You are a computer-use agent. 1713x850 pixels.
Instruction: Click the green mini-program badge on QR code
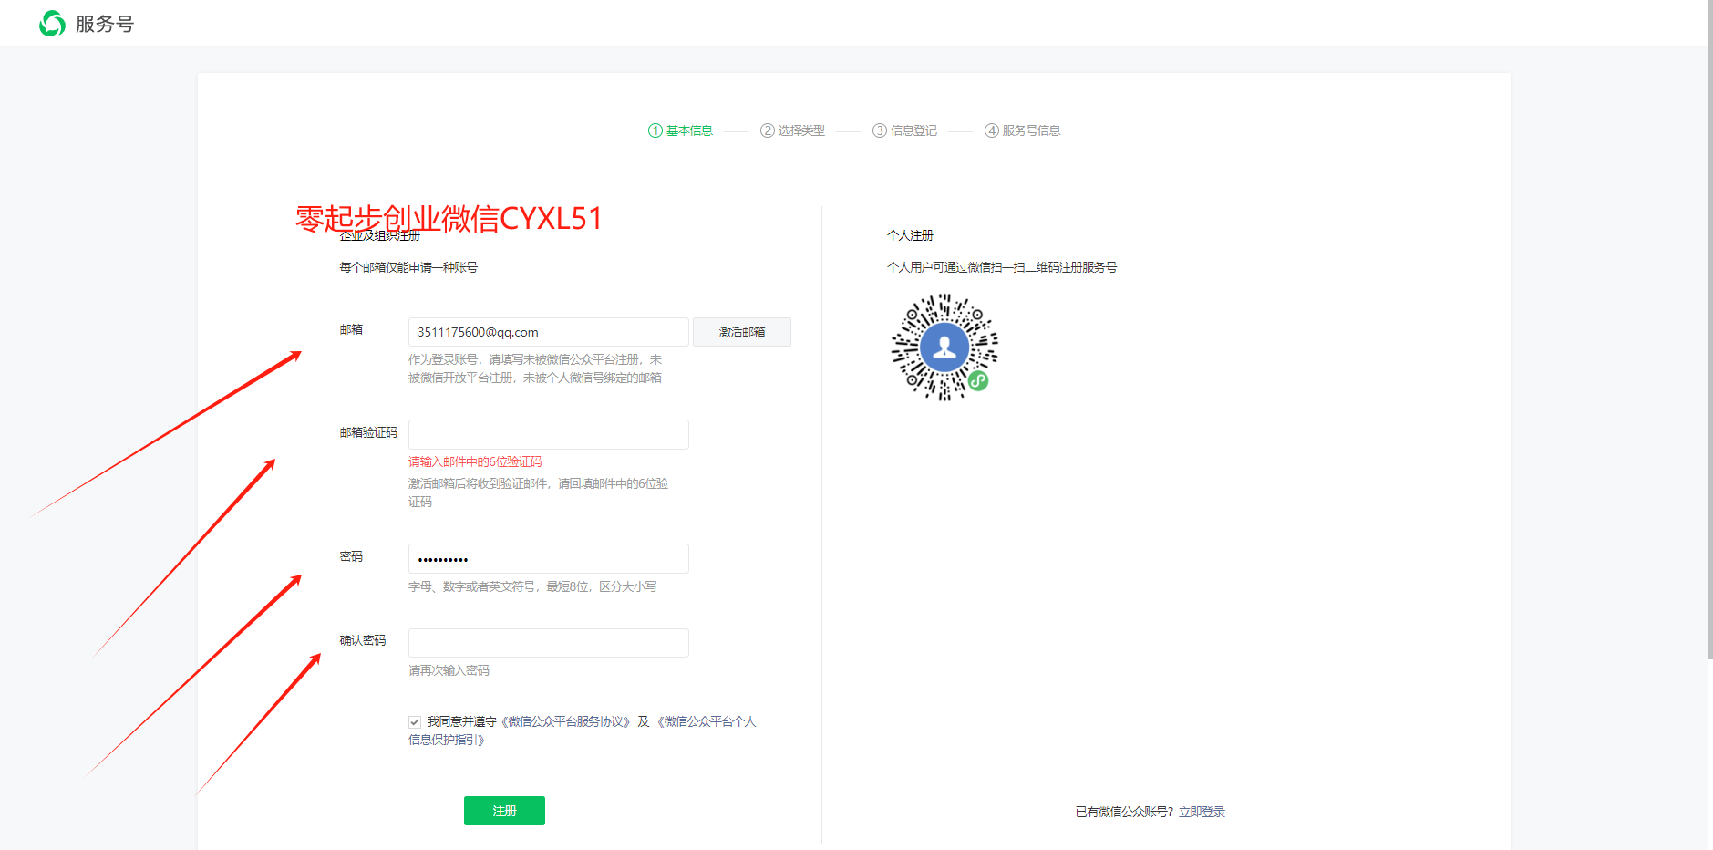coord(978,380)
